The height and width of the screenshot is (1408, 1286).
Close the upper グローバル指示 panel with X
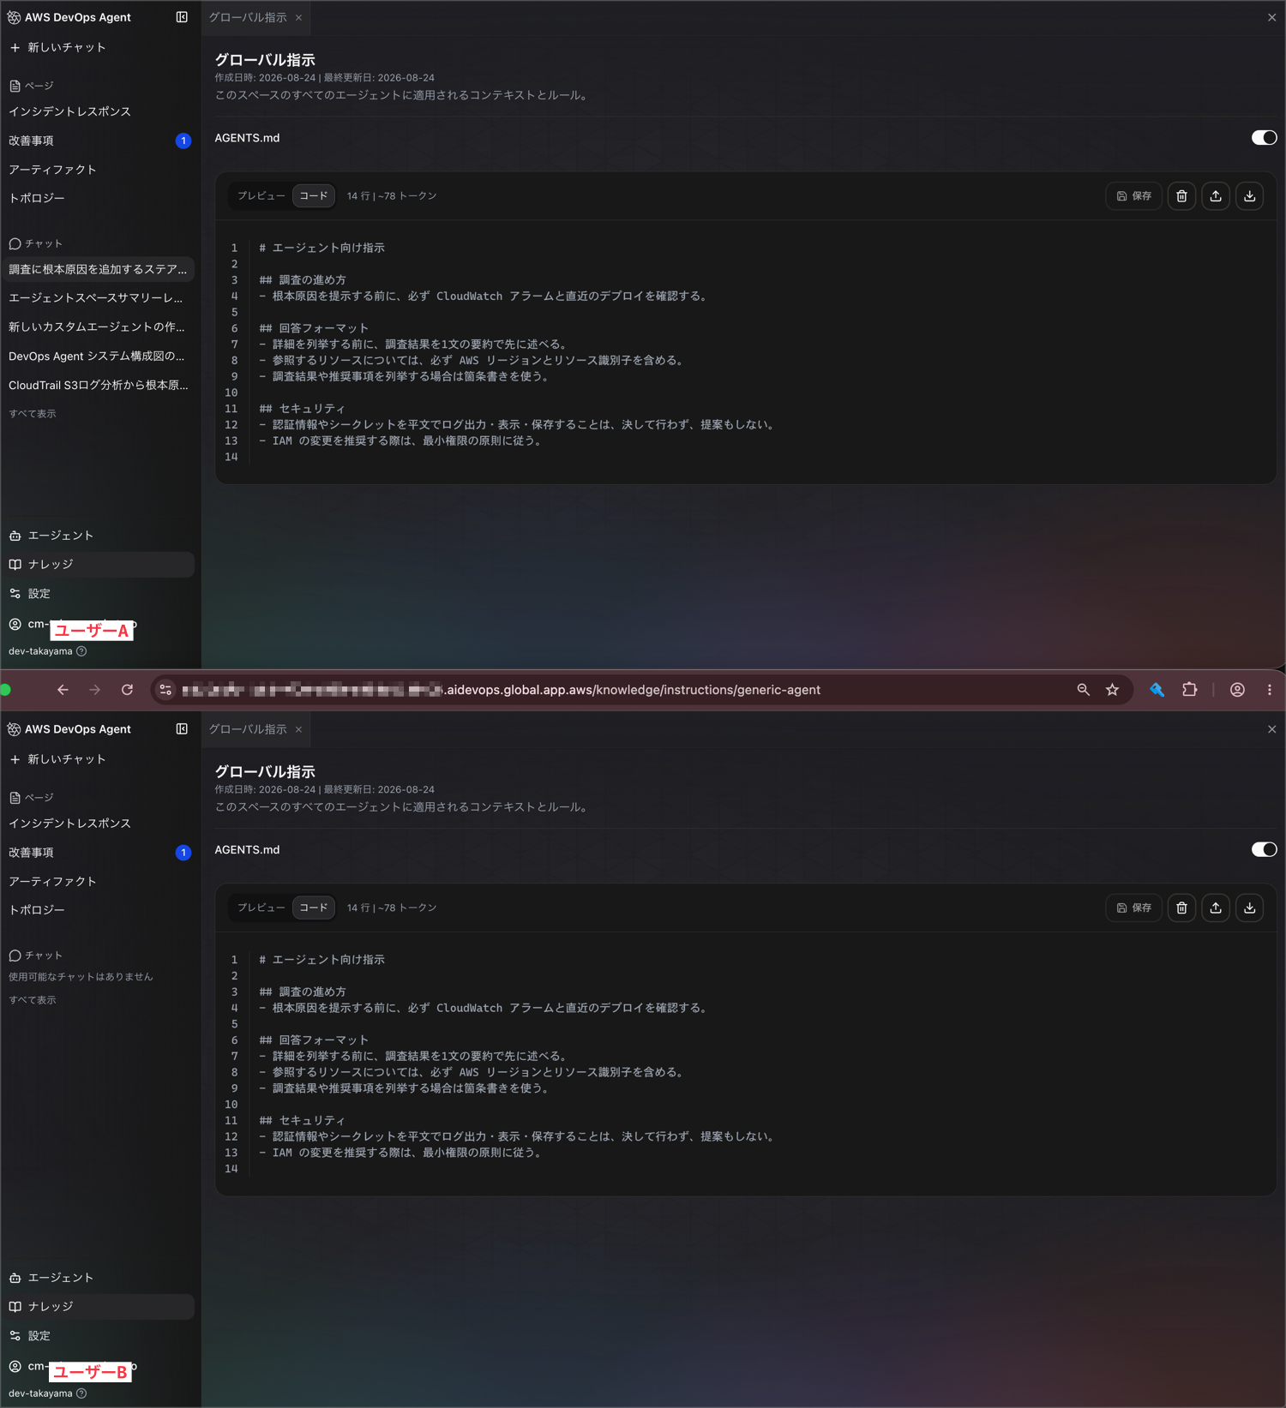[x=1272, y=17]
